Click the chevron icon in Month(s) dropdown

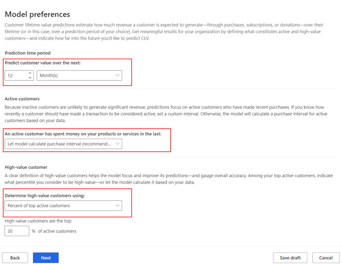(x=117, y=75)
